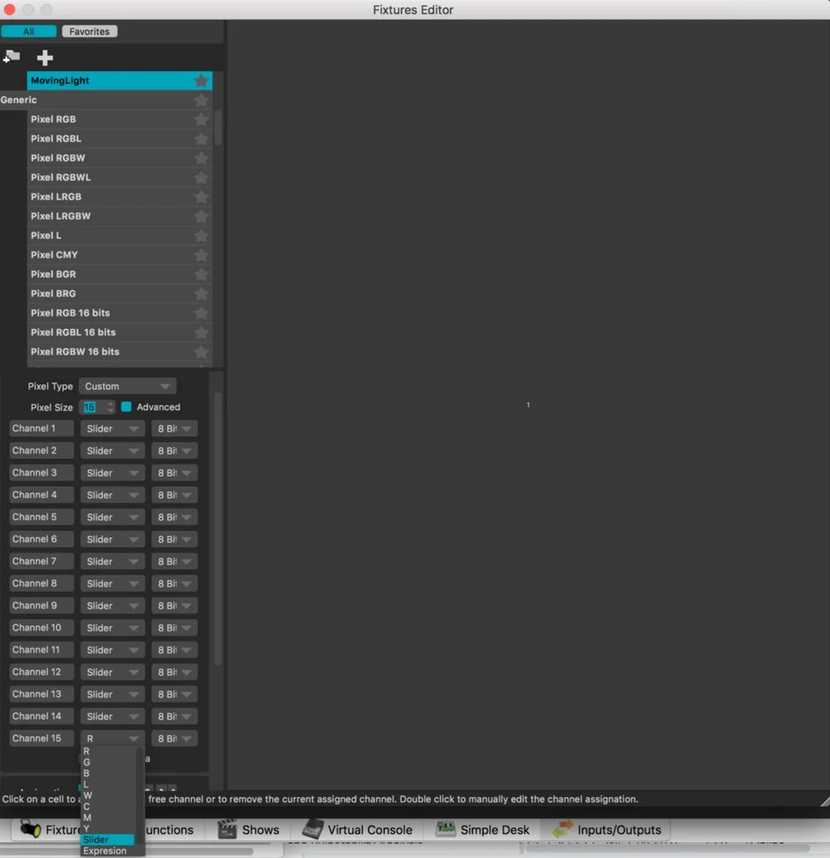
Task: Open Channel 8 bit depth dropdown
Action: pyautogui.click(x=174, y=584)
